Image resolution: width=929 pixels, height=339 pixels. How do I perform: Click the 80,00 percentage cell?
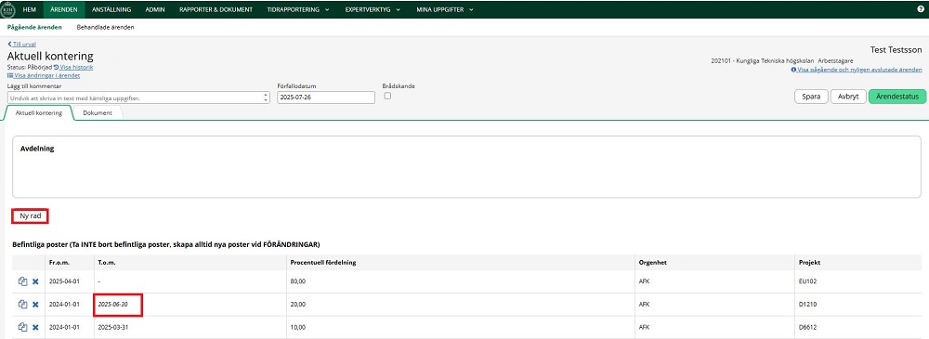click(x=297, y=281)
